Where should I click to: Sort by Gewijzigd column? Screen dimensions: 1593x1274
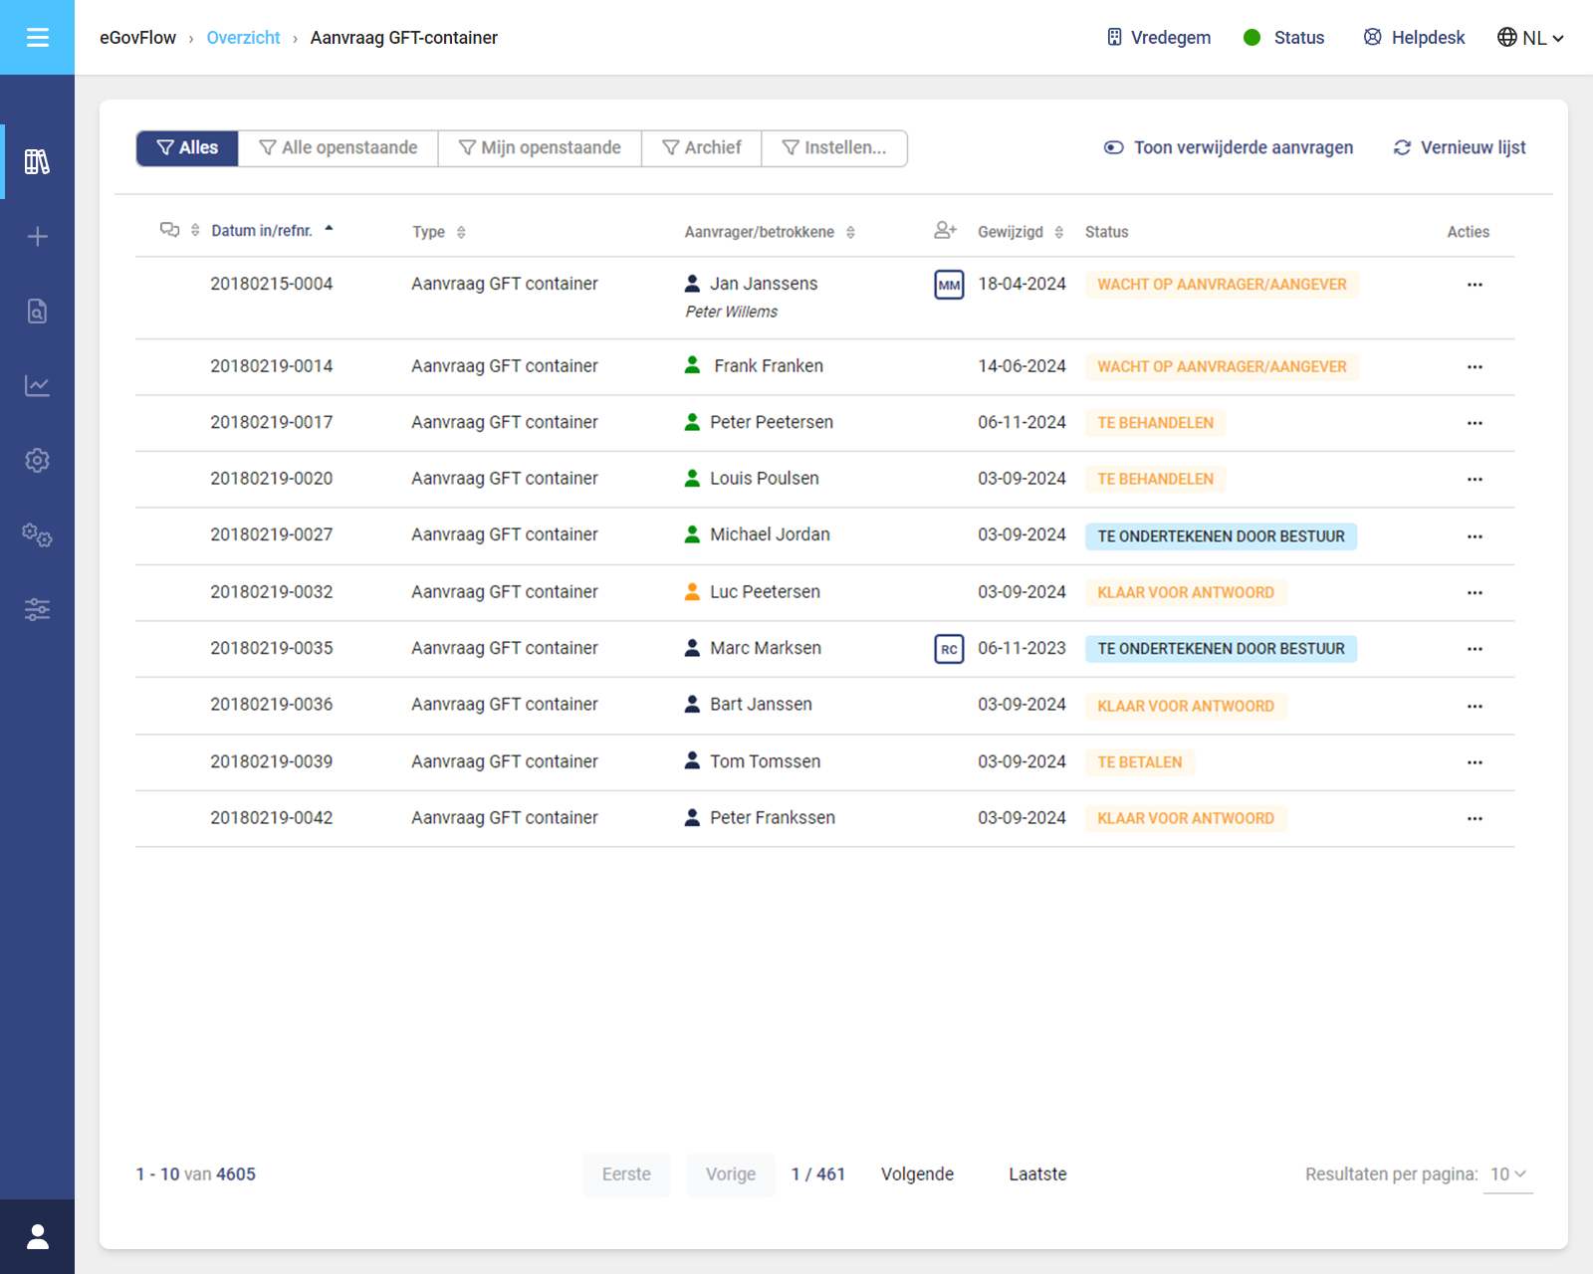1021,232
